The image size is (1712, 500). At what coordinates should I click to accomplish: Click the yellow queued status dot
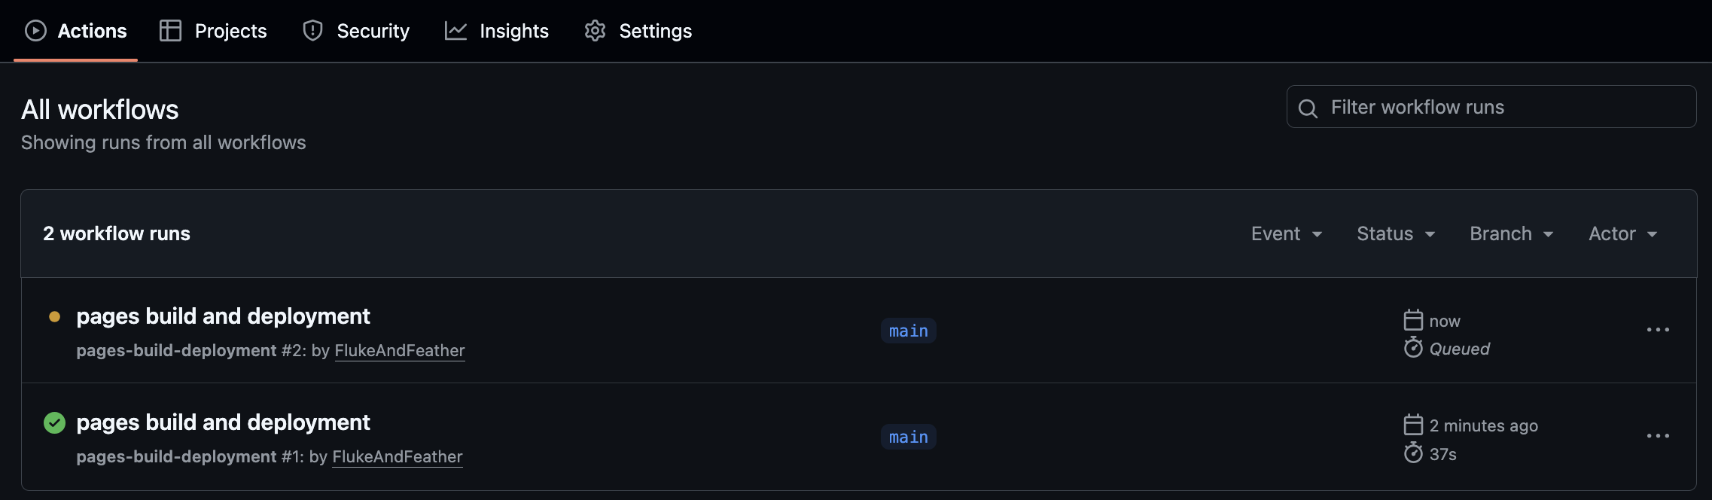tap(54, 317)
